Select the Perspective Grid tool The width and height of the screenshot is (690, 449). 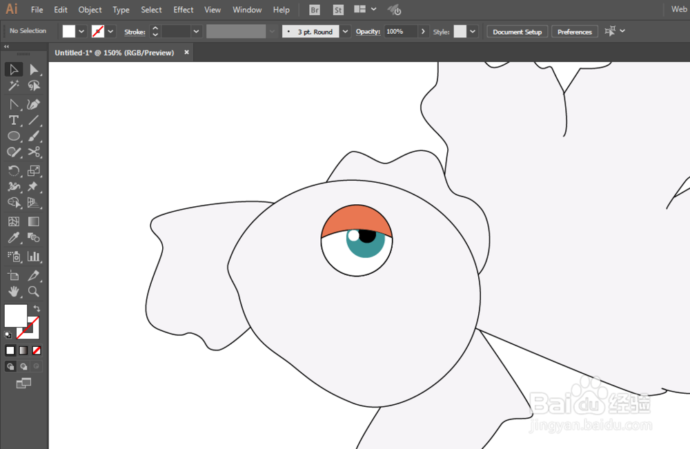point(33,202)
